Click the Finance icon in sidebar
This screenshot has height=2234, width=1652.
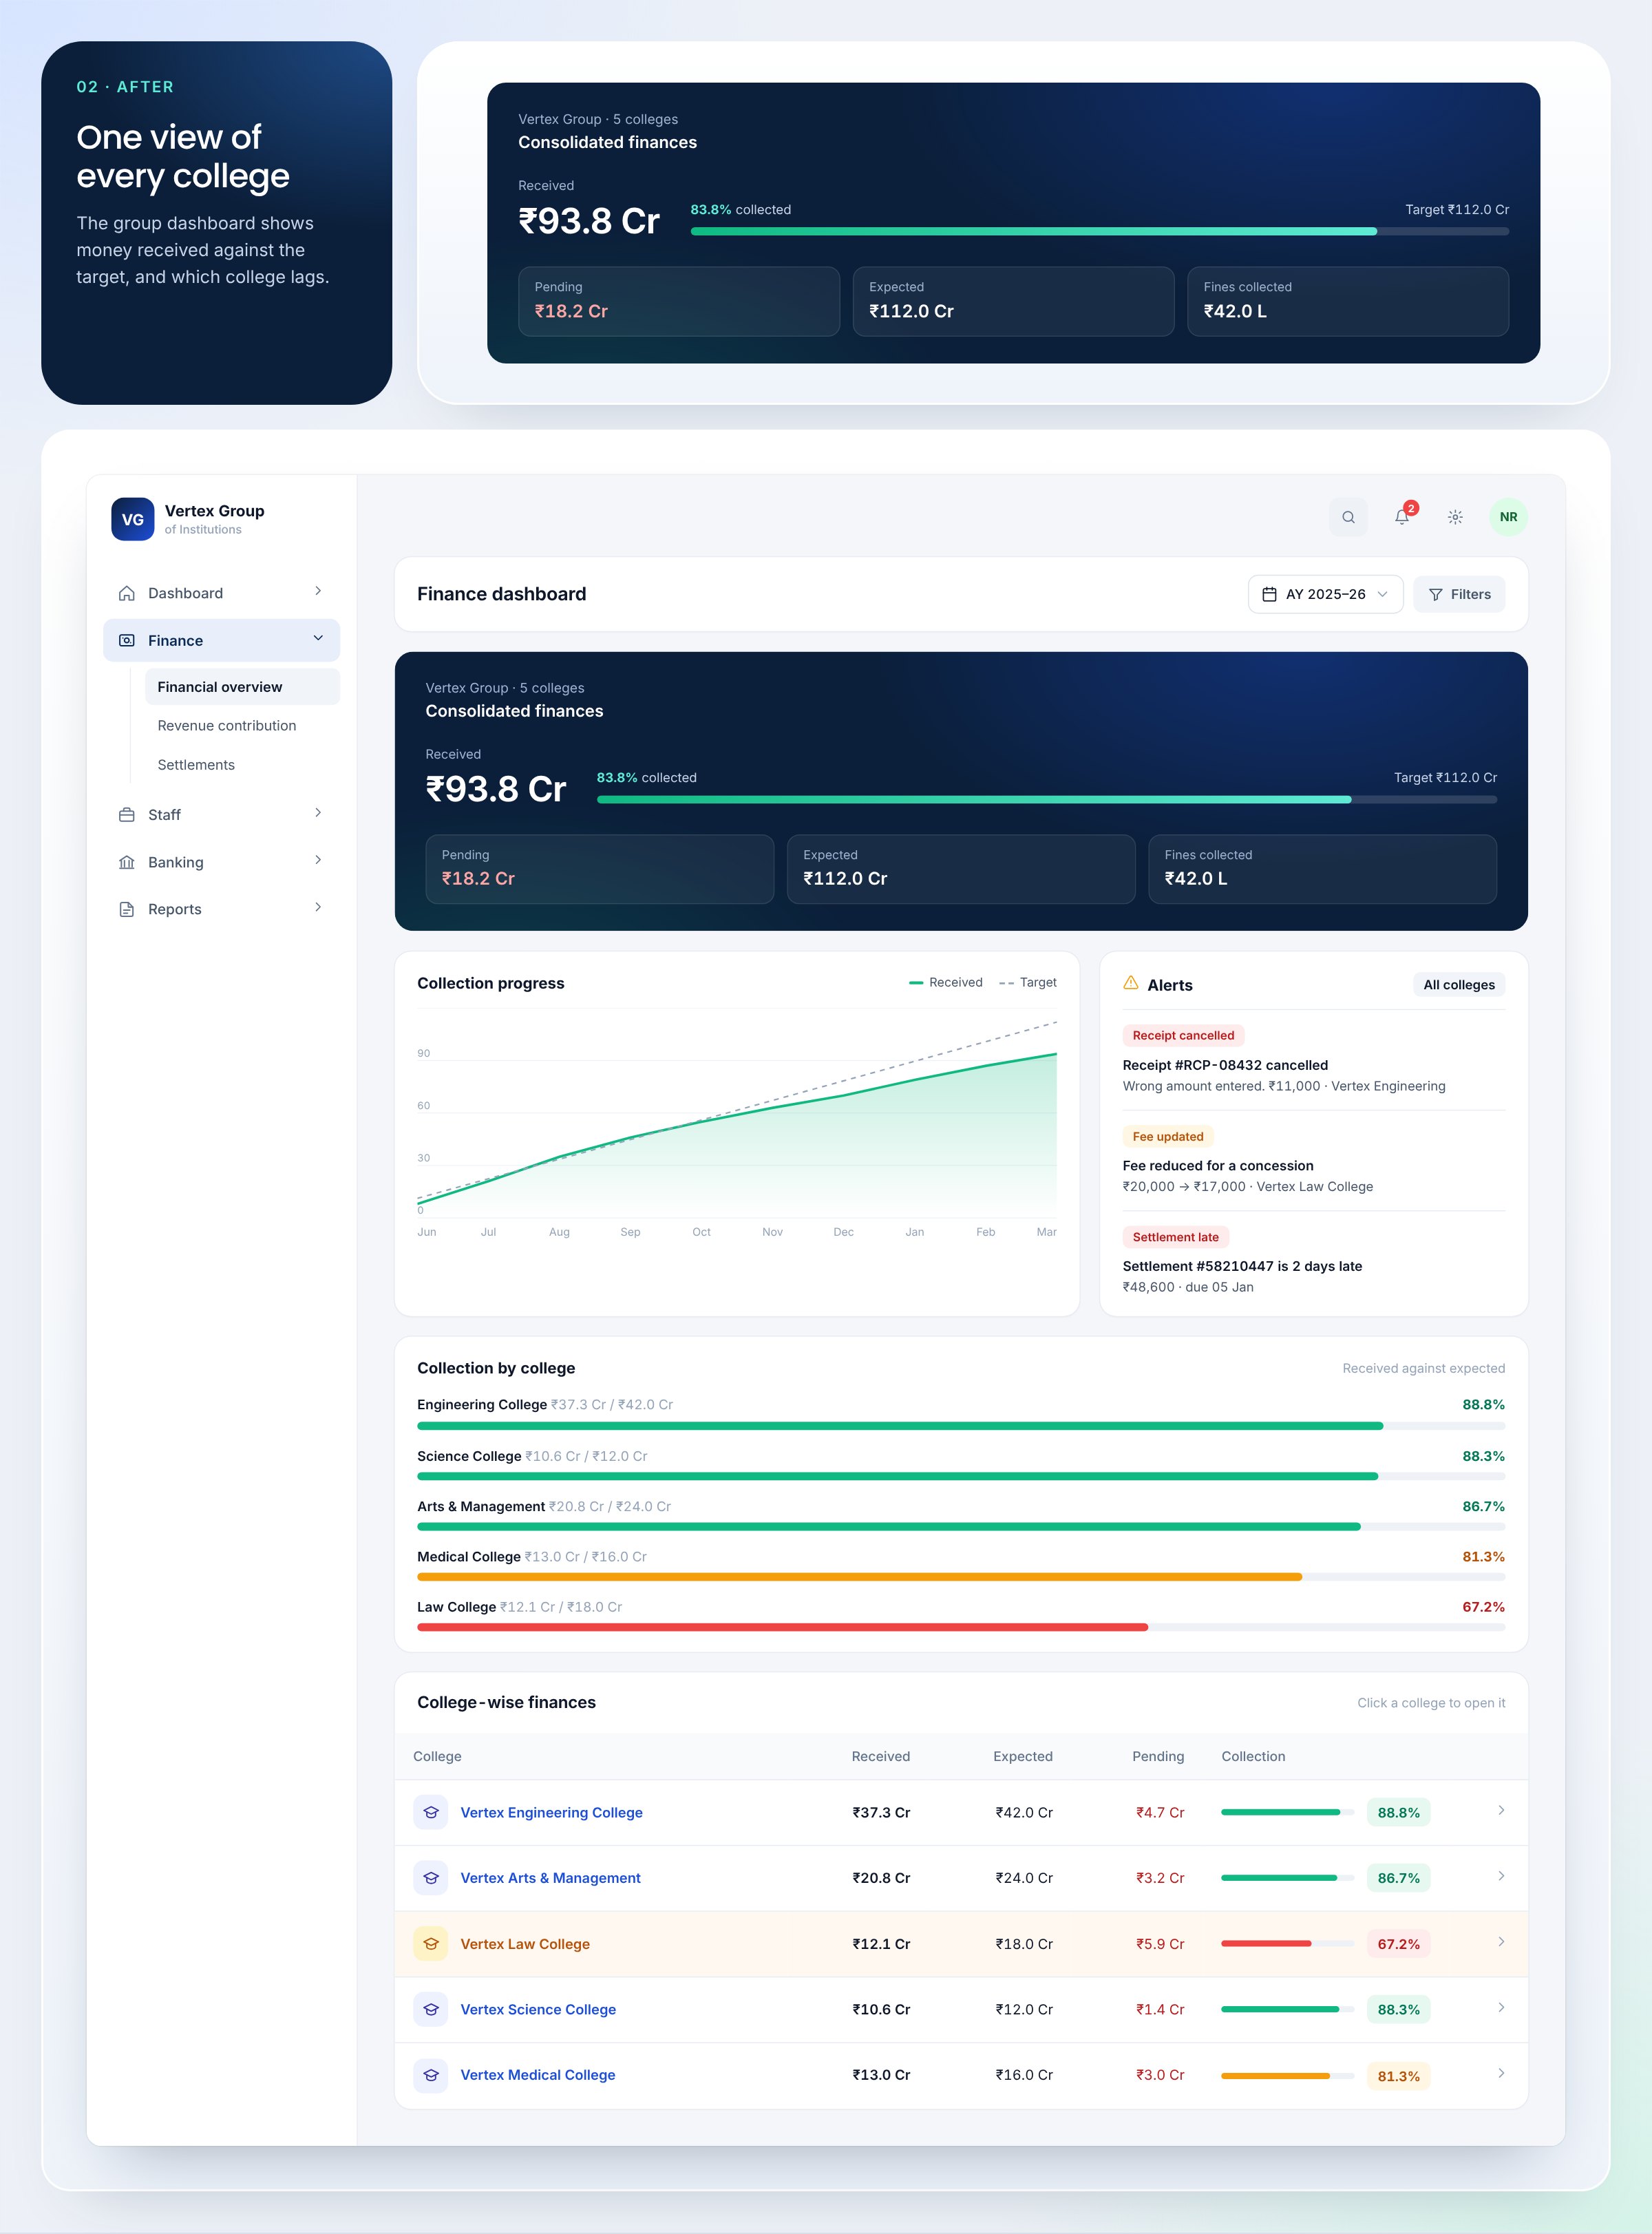[127, 640]
